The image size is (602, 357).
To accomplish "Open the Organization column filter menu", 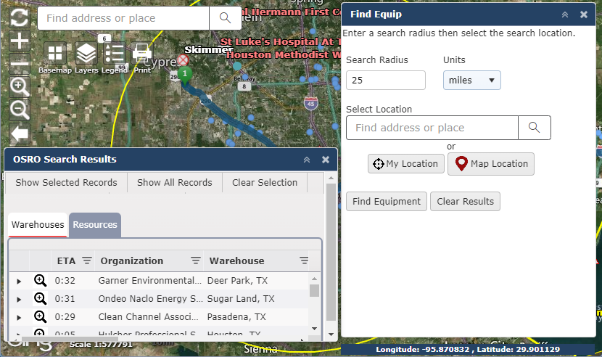I will coord(196,260).
